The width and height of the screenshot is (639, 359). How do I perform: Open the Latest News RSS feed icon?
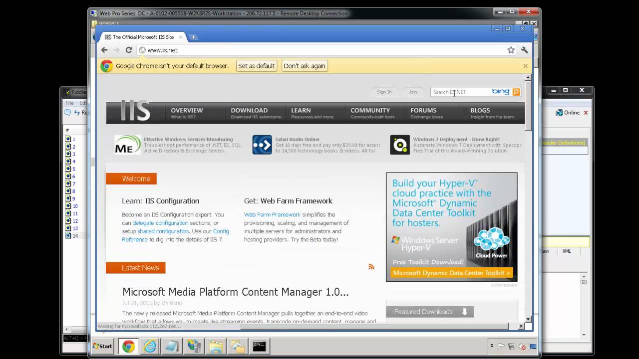(x=371, y=267)
